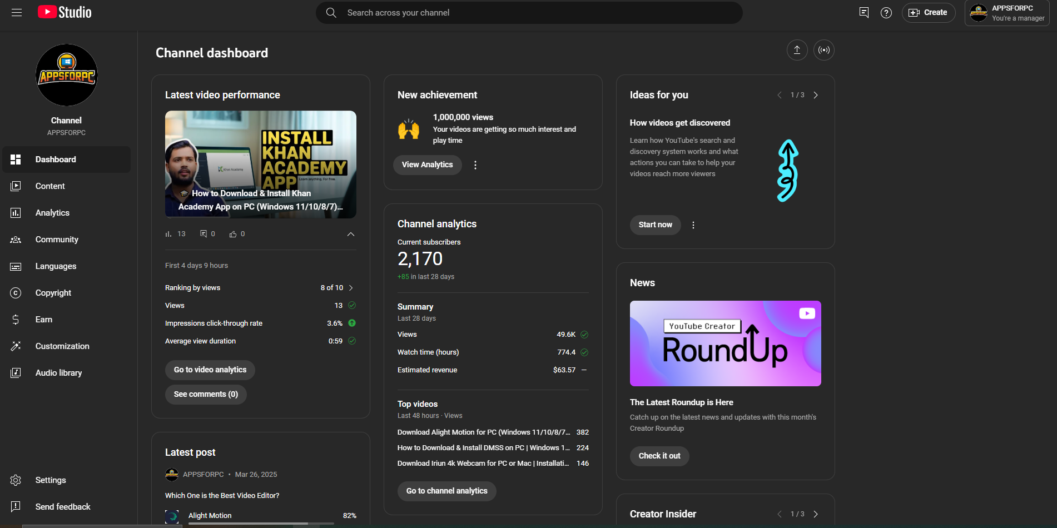Go to previous Ideas for you card
Image resolution: width=1057 pixels, height=528 pixels.
tap(779, 95)
